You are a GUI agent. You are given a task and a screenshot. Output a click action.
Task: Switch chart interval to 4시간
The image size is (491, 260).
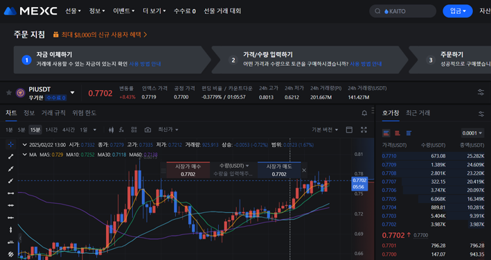tap(69, 130)
